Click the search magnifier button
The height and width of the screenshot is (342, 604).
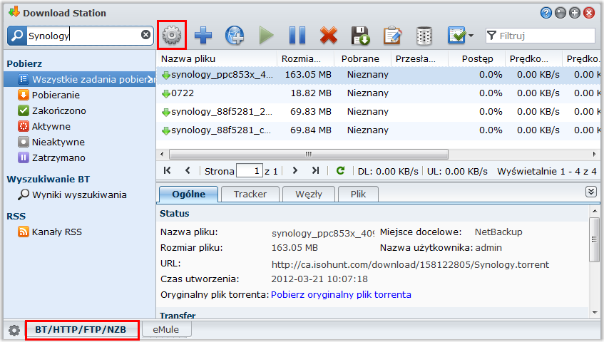coord(17,36)
